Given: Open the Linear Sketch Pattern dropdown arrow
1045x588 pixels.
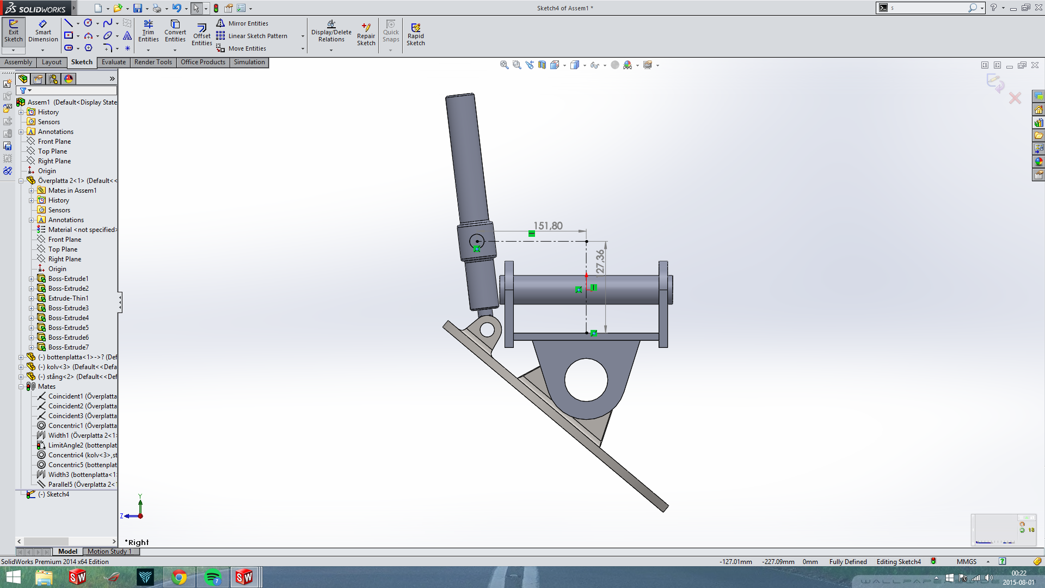Looking at the screenshot, I should 303,36.
